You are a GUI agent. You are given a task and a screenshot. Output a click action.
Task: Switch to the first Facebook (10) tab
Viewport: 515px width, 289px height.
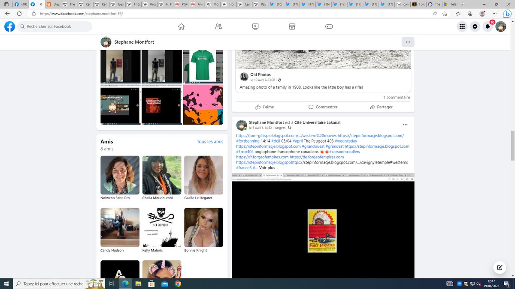tap(20, 4)
